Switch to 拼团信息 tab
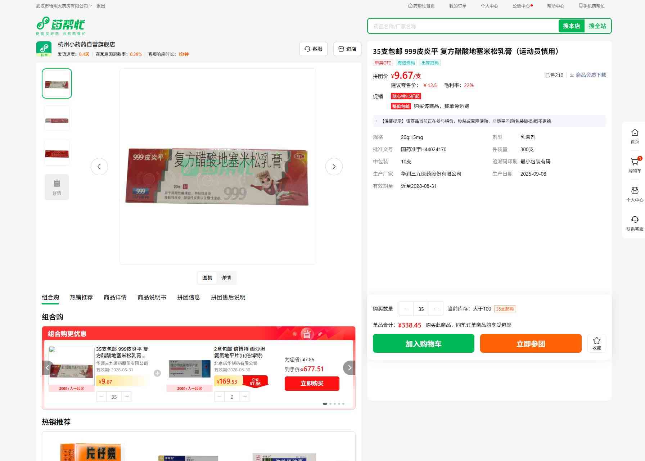The height and width of the screenshot is (461, 645). [x=188, y=297]
